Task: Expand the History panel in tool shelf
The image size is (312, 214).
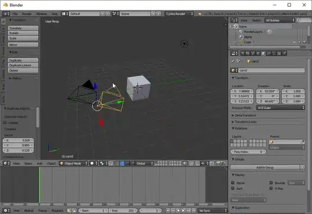Action: [x=15, y=78]
